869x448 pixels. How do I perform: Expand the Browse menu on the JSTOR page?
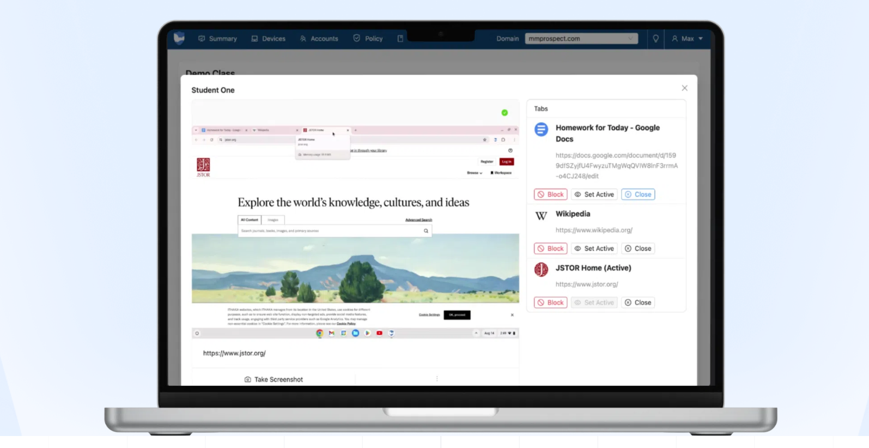475,173
